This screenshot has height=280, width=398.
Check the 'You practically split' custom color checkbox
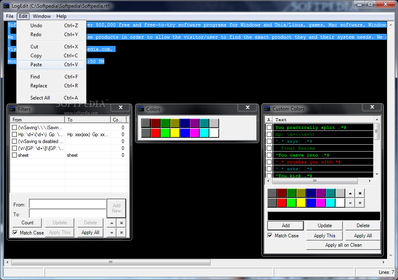[269, 128]
